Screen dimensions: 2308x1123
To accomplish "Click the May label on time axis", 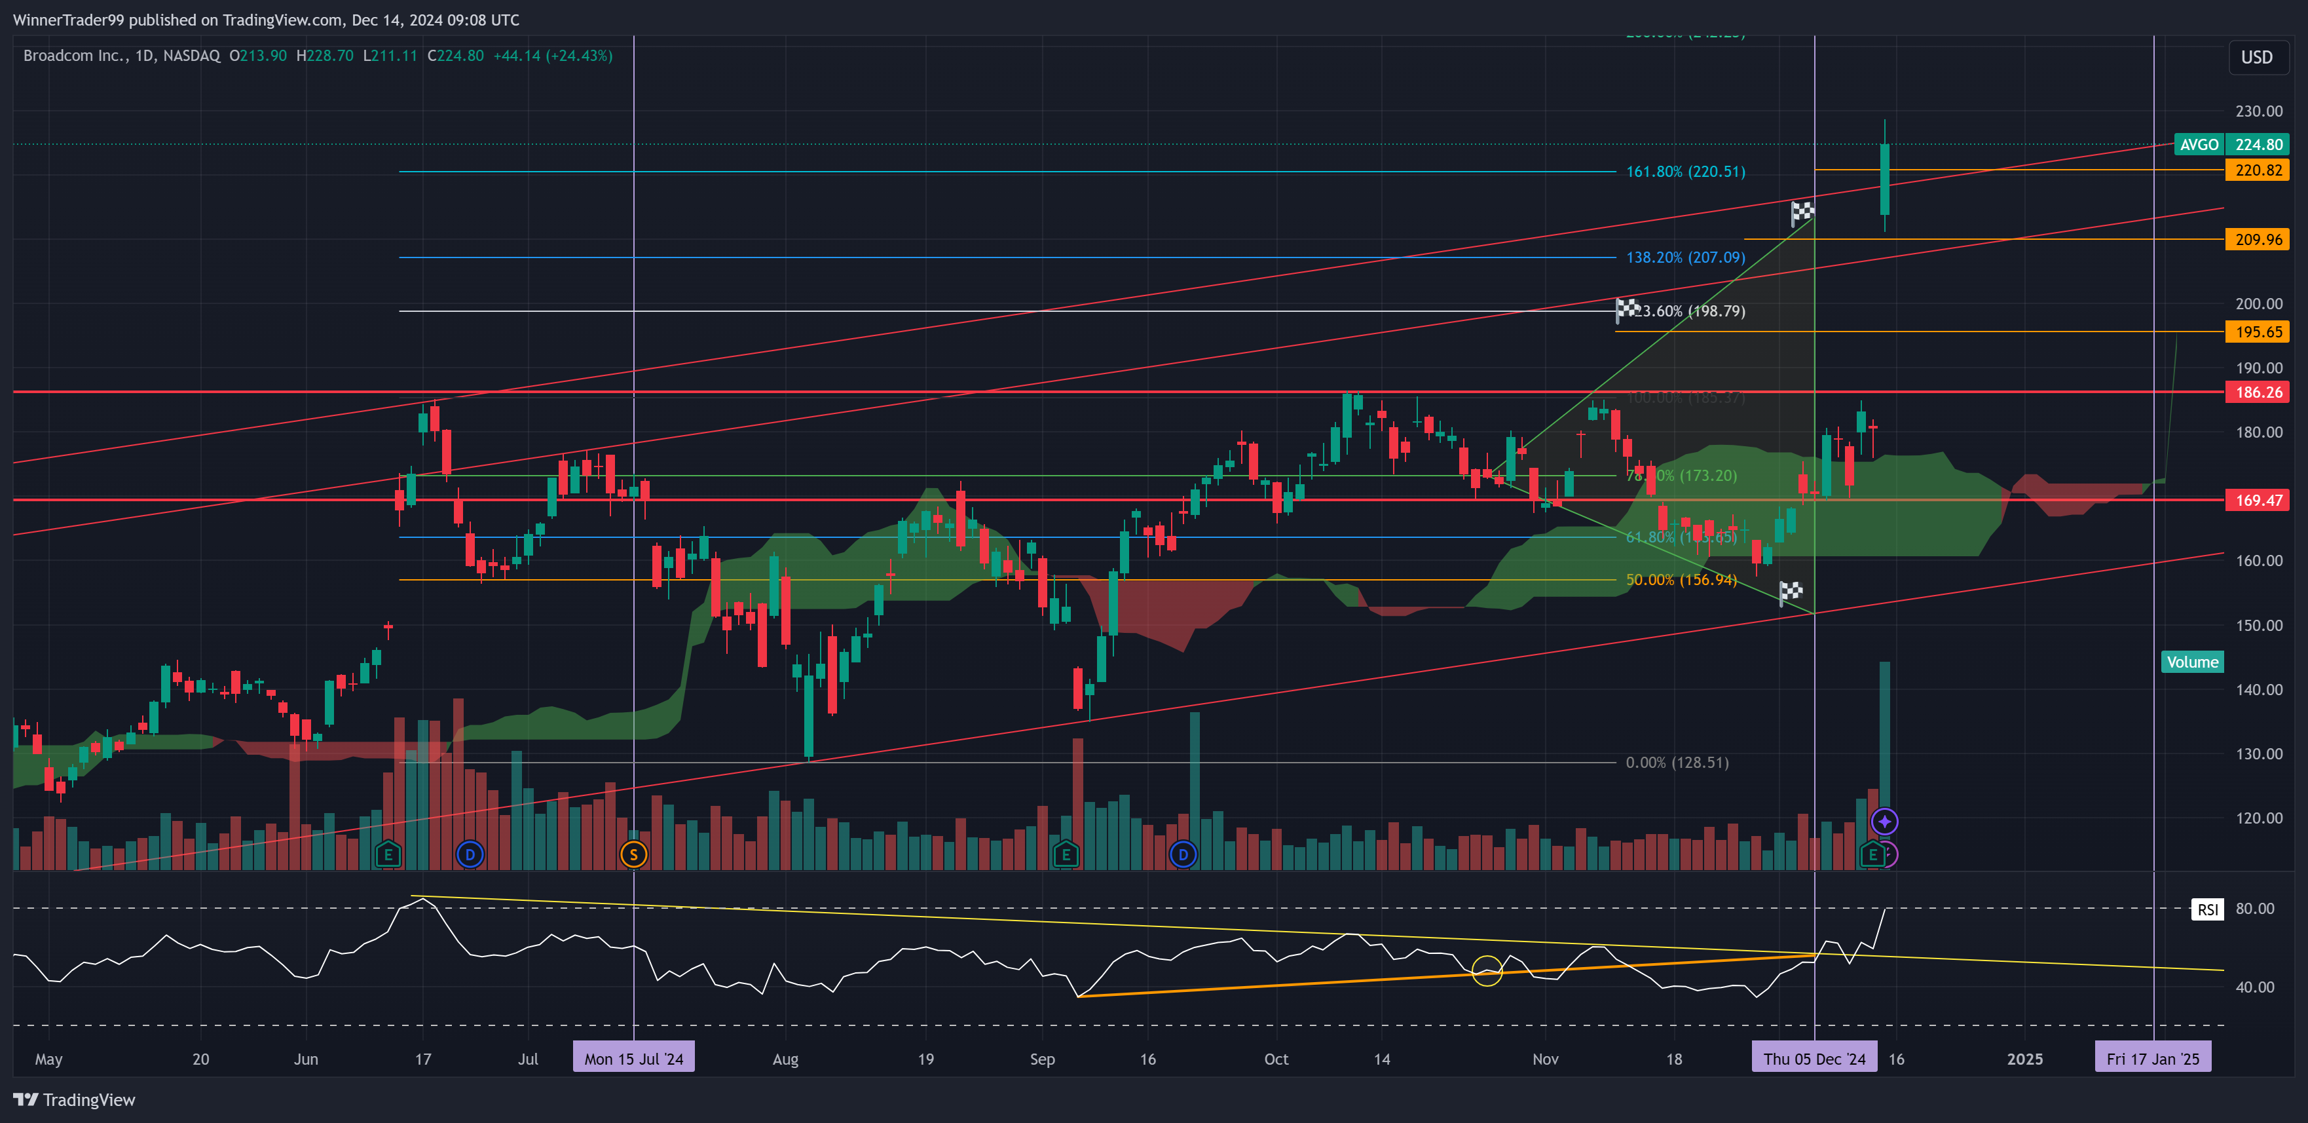I will tap(48, 1059).
